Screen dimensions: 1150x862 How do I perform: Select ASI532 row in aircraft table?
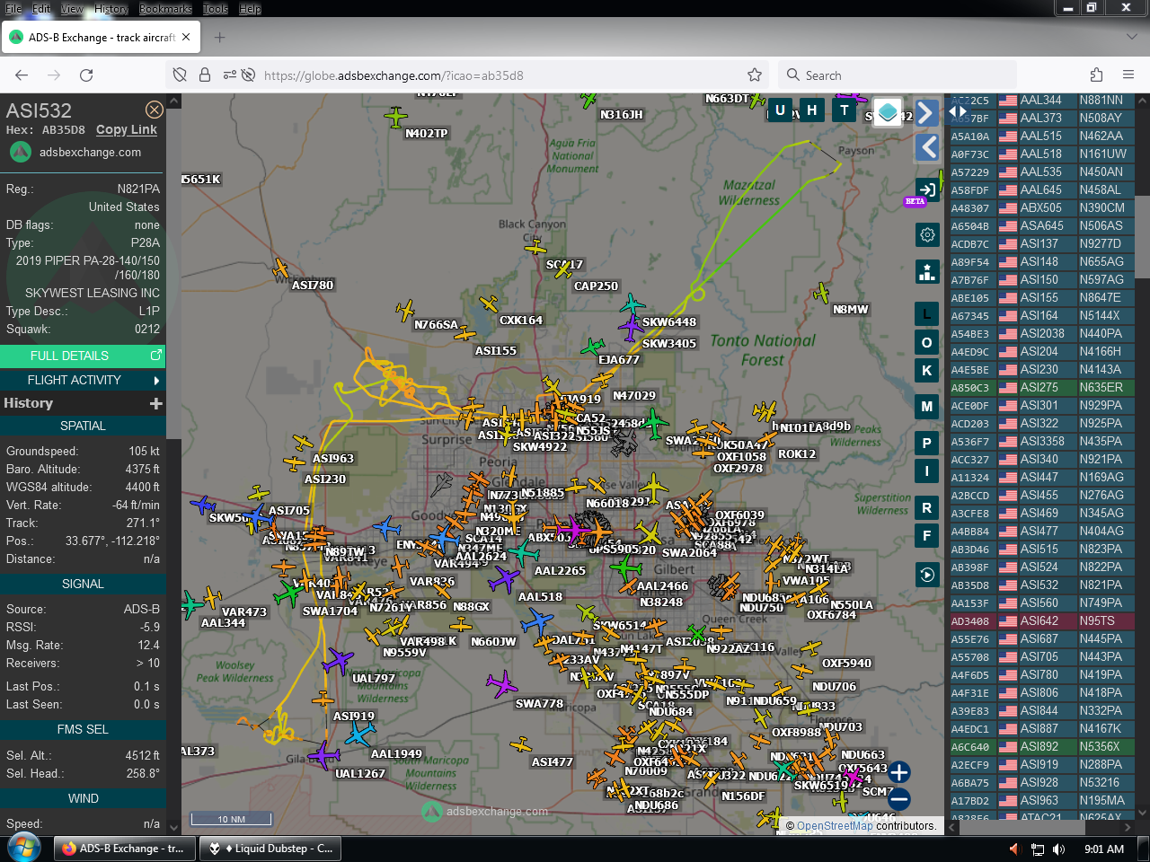pos(1042,585)
